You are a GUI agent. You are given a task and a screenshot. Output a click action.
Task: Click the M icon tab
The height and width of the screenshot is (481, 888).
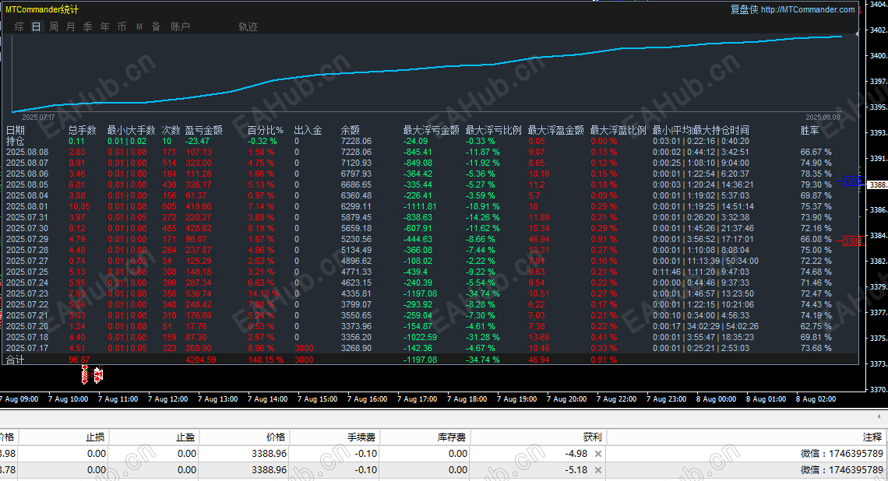pyautogui.click(x=139, y=26)
